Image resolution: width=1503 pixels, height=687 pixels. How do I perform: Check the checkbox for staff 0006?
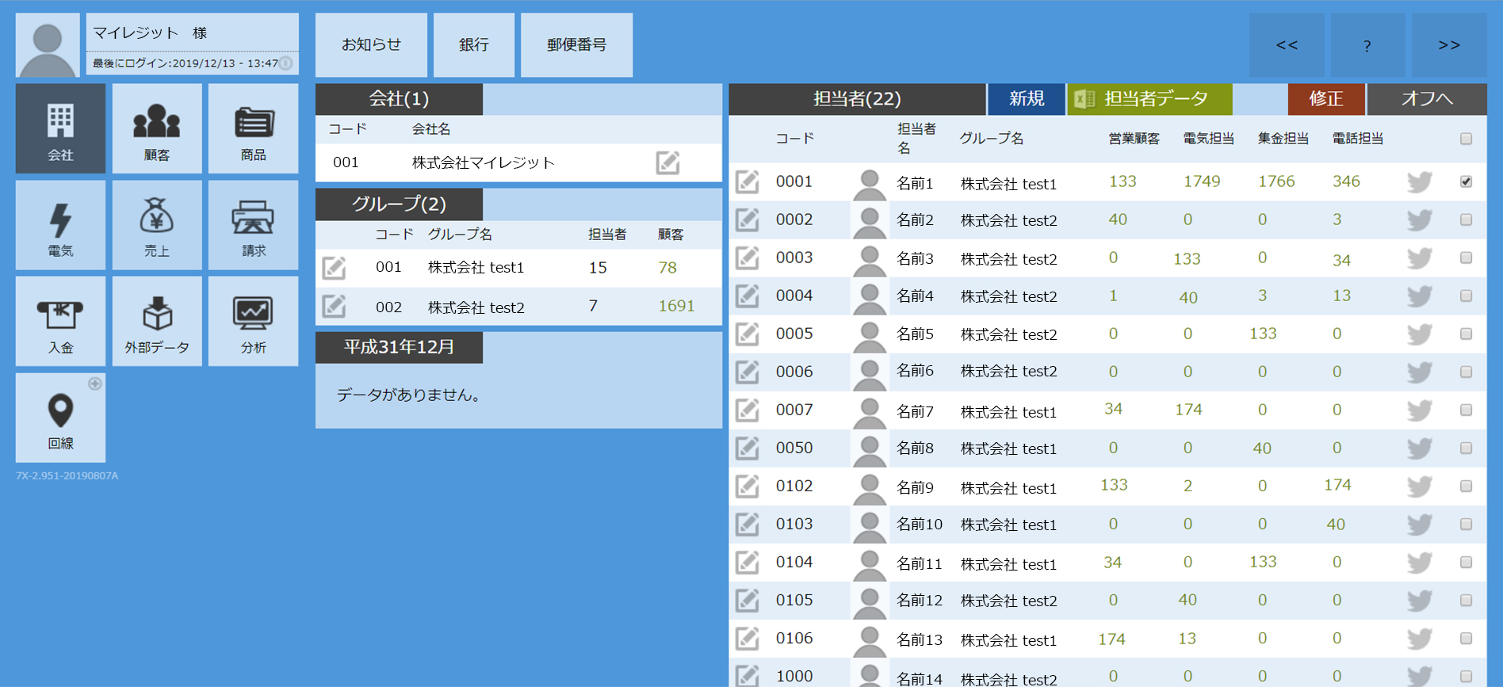pos(1466,372)
